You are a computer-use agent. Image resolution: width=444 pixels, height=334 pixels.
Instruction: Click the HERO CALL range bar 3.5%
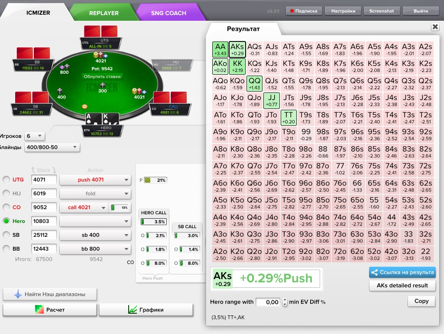154,222
